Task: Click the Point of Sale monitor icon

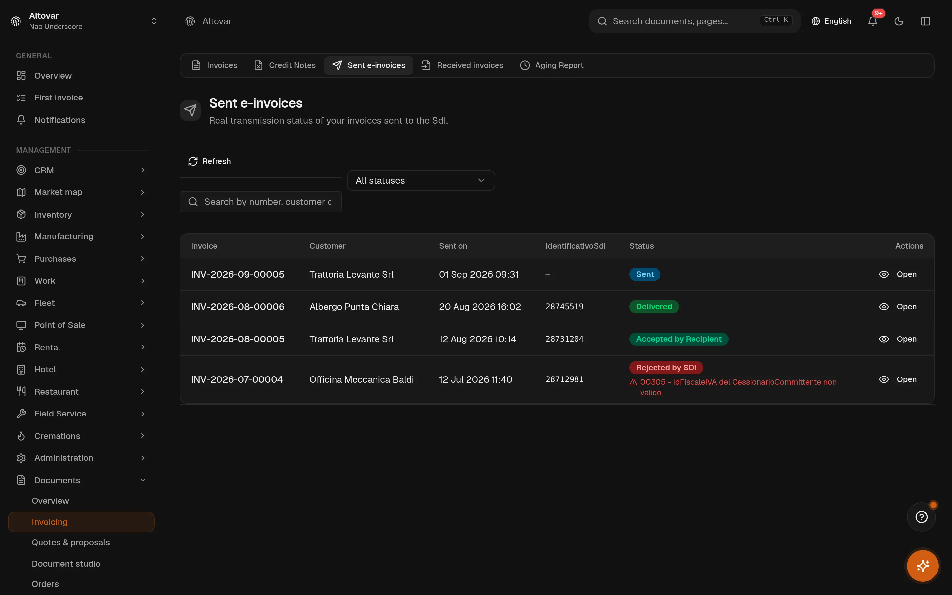Action: pos(21,325)
